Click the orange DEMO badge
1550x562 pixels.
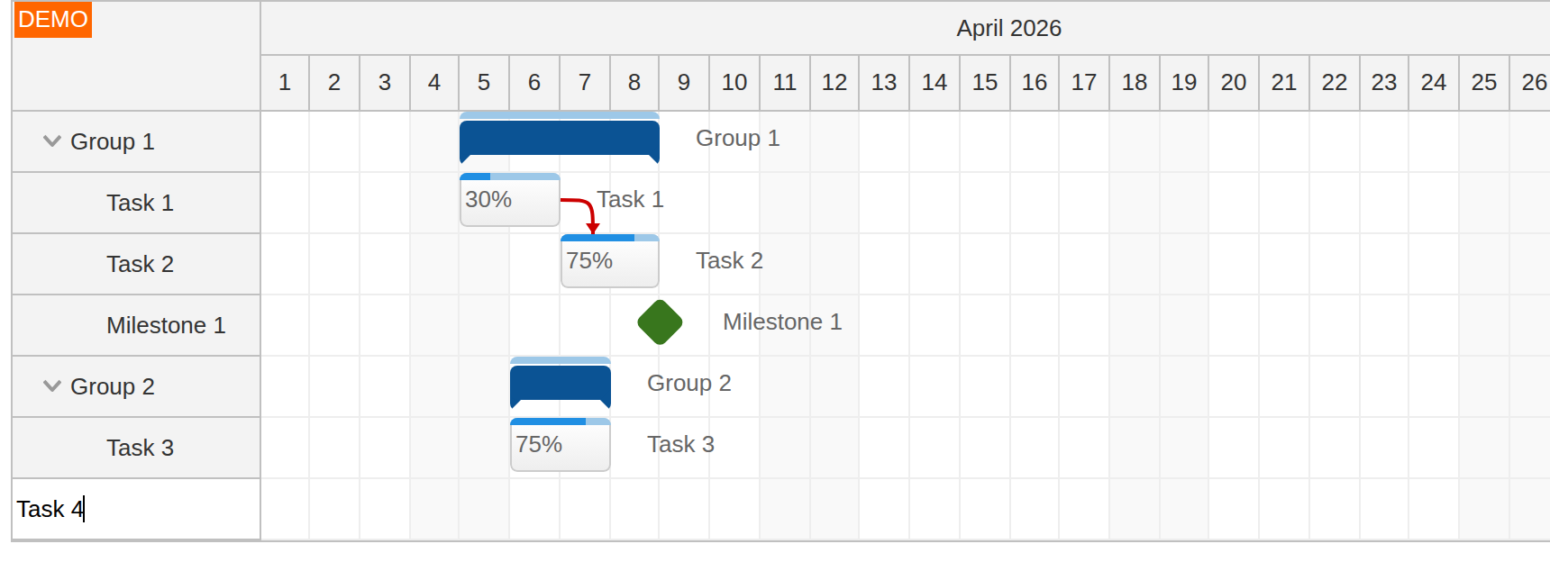click(x=52, y=19)
